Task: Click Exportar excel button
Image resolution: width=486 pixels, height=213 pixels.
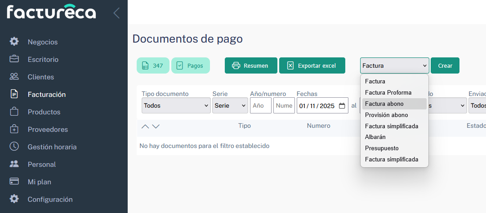Action: [x=312, y=65]
